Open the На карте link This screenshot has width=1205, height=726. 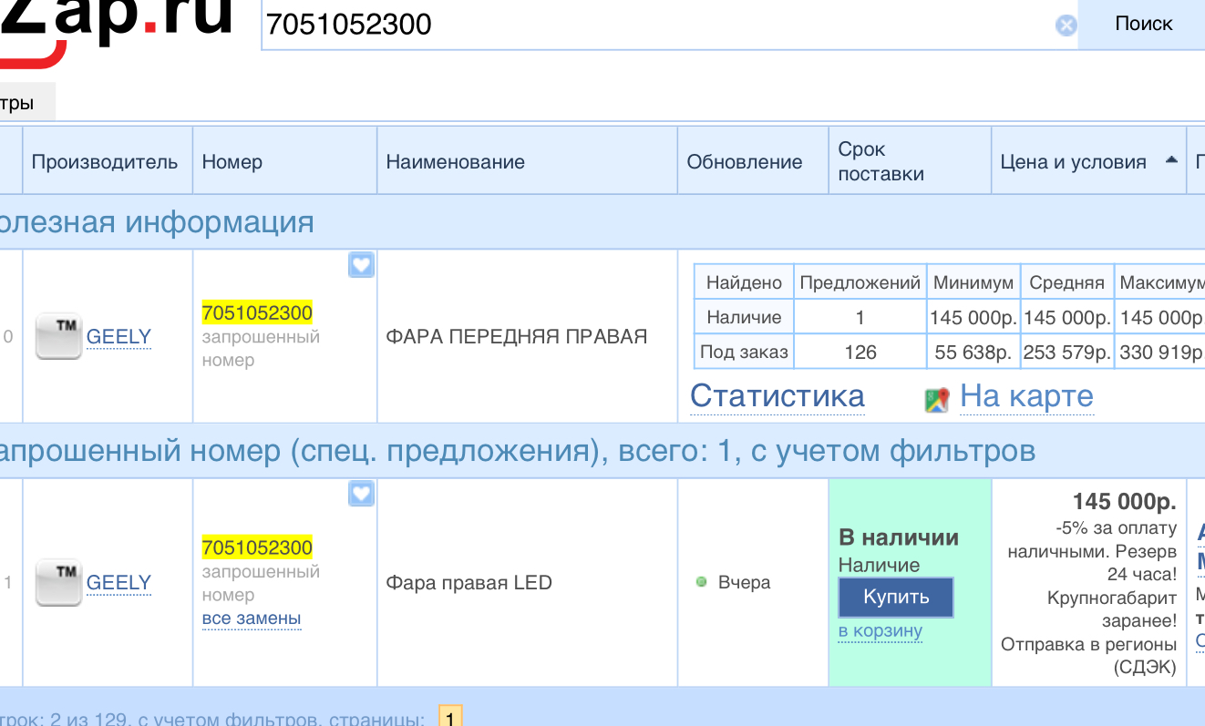tap(1026, 396)
